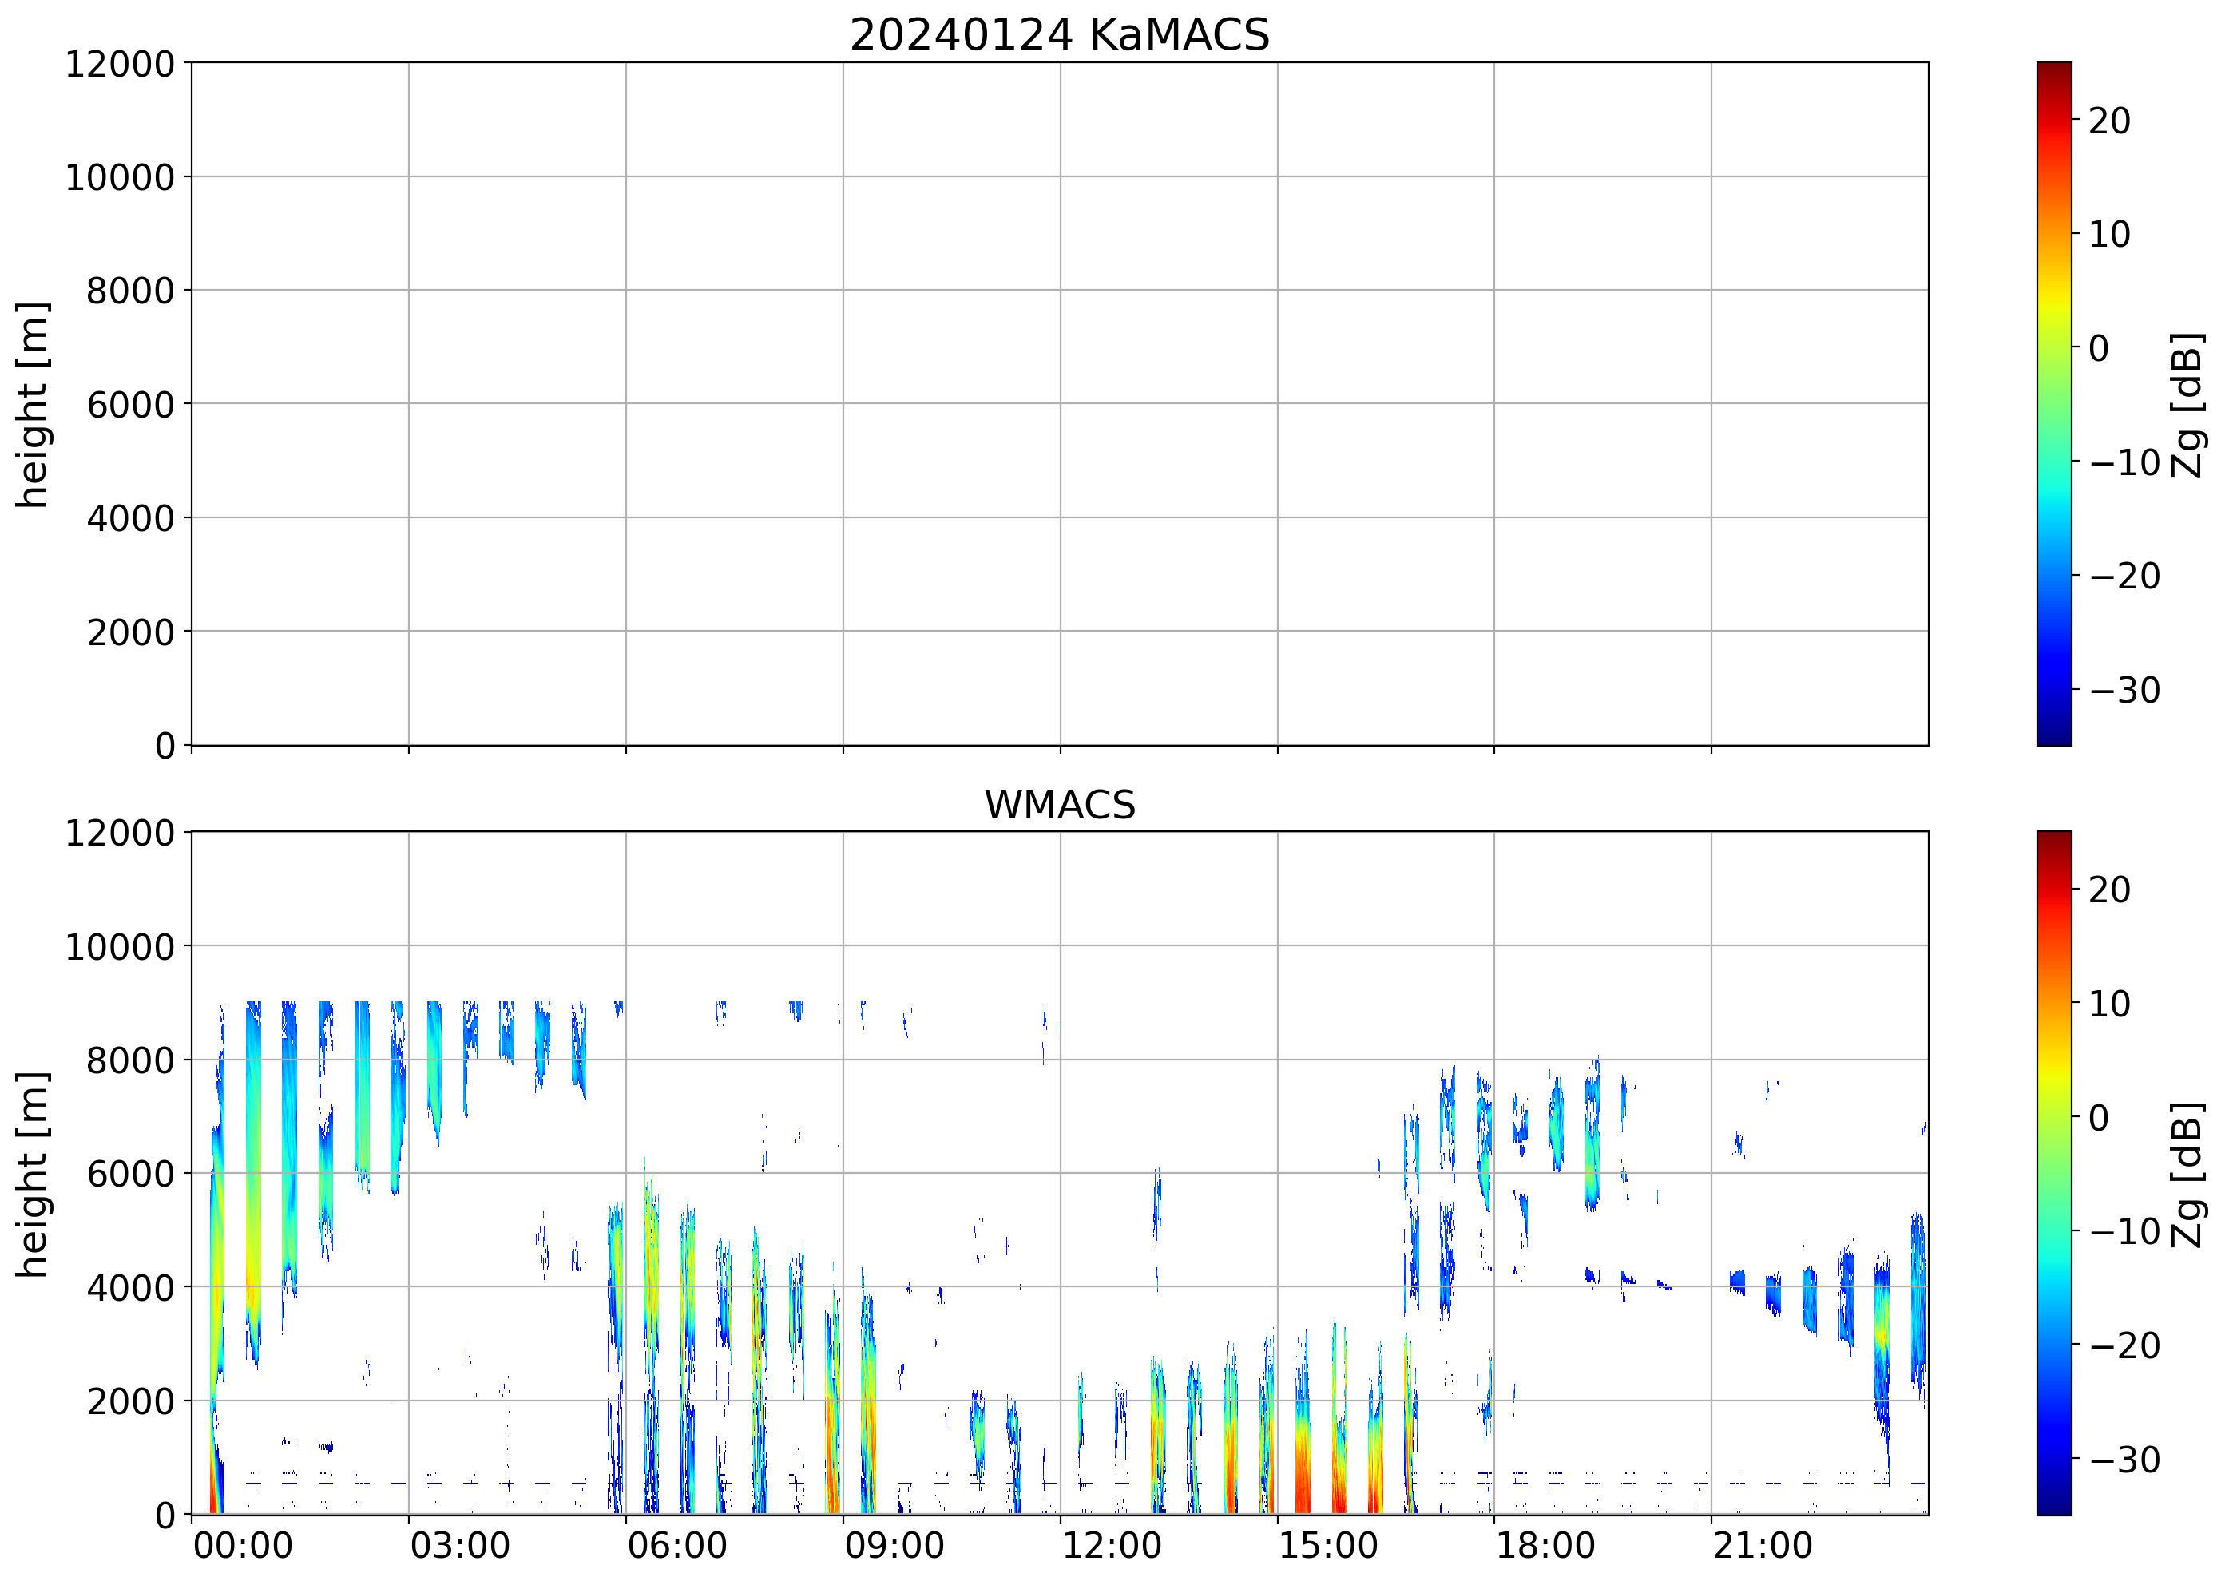Click the dark blue bottom of WMACS colorbar
Viewport: 2225px width, 1581px height.
(x=2053, y=1507)
